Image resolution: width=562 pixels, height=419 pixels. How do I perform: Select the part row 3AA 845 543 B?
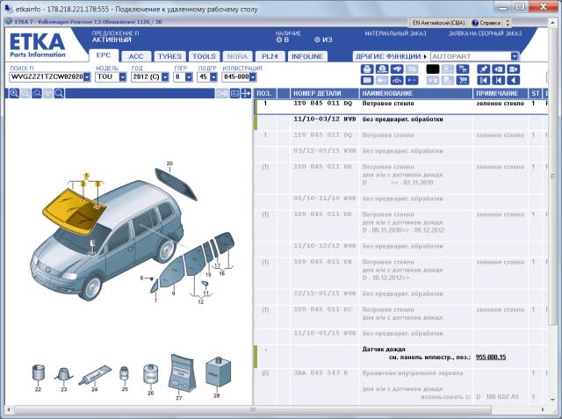pos(401,385)
